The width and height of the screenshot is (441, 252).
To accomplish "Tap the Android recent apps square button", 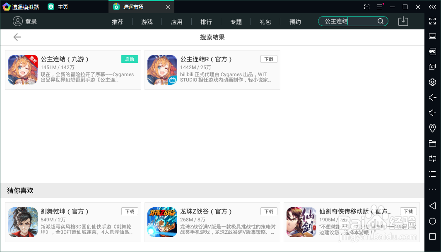I will pos(433,237).
